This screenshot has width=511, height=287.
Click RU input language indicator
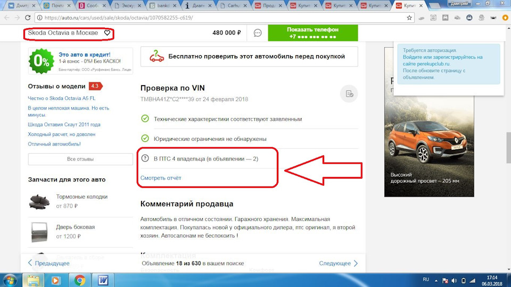click(x=426, y=280)
